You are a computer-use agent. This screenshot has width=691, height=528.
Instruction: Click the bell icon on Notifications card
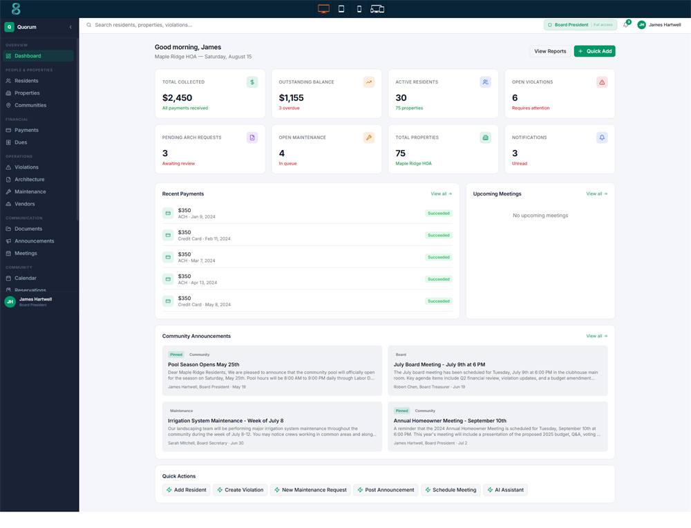click(602, 138)
